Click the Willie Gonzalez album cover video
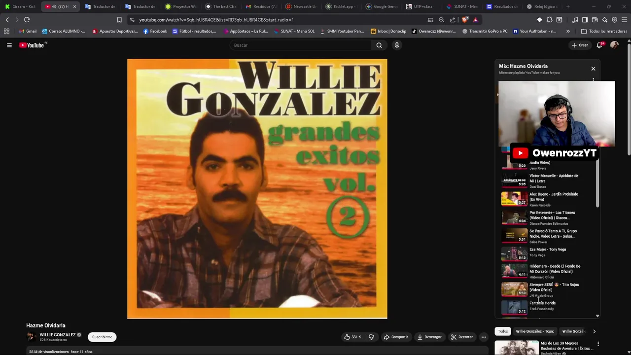This screenshot has width=631, height=355. coord(257,189)
